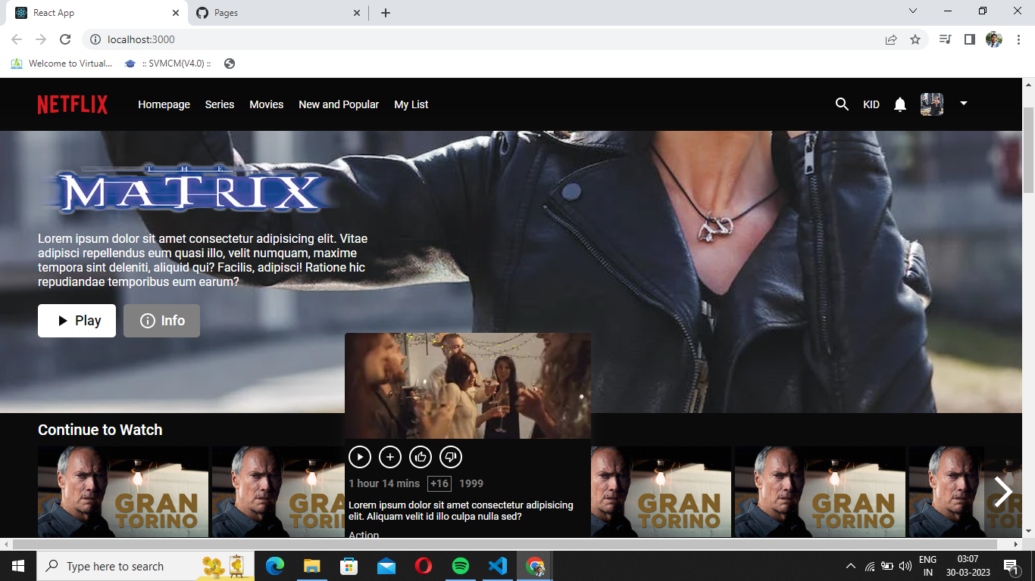This screenshot has height=581, width=1035.
Task: Reload the page
Action: tap(65, 39)
